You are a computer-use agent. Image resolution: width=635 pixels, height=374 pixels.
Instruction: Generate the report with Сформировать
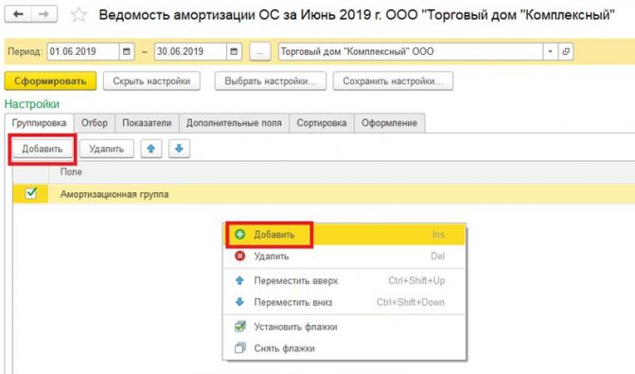tap(50, 81)
